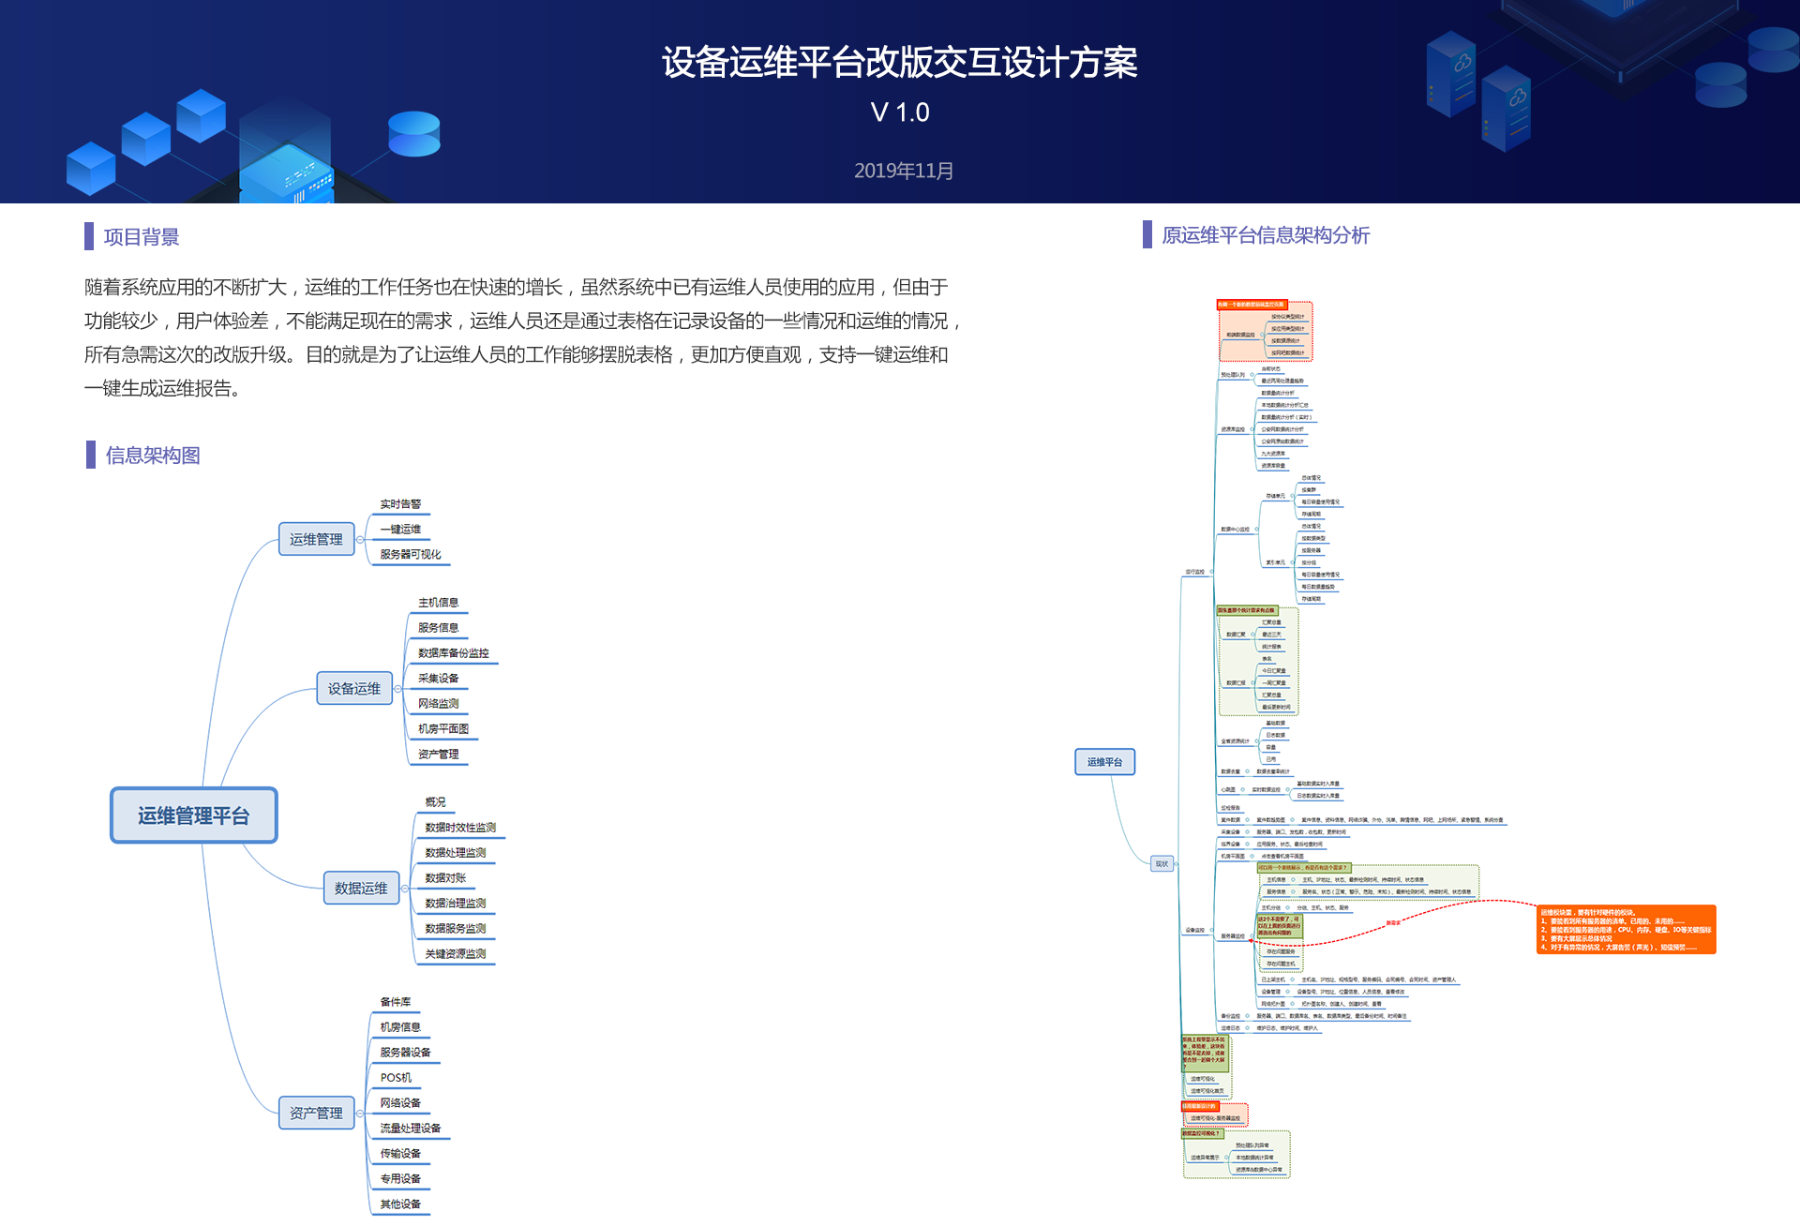
Task: Collapse the circle toggle beside 运维管理
Action: tap(360, 540)
